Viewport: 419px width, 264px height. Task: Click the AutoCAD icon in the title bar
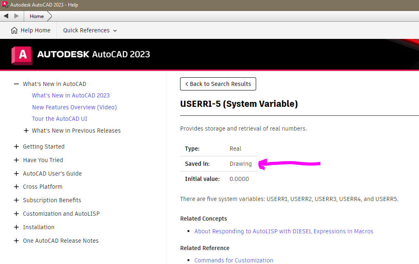tap(5, 5)
